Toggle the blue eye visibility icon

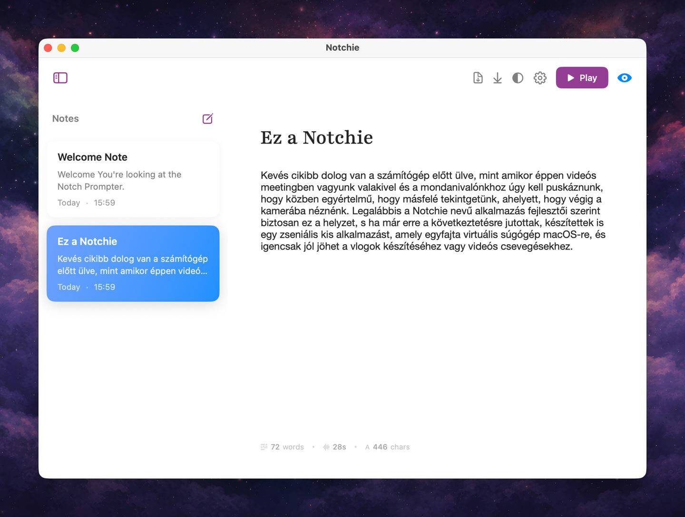point(625,78)
